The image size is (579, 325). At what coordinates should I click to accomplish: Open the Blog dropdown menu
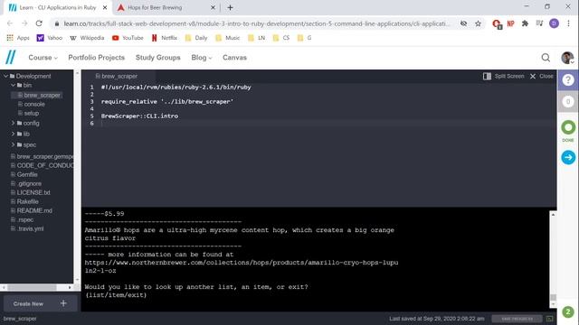tap(202, 58)
